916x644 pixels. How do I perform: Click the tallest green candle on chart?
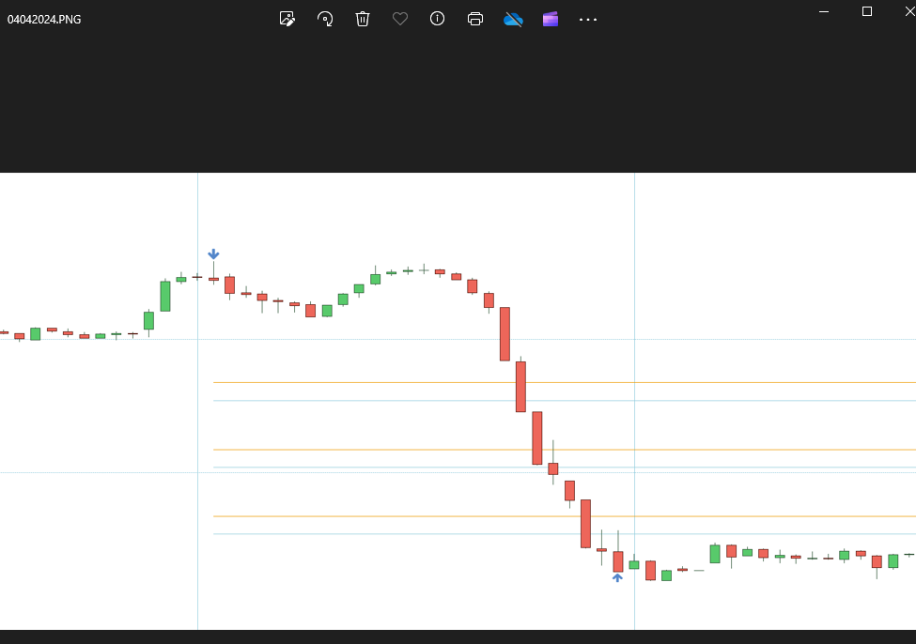[165, 296]
